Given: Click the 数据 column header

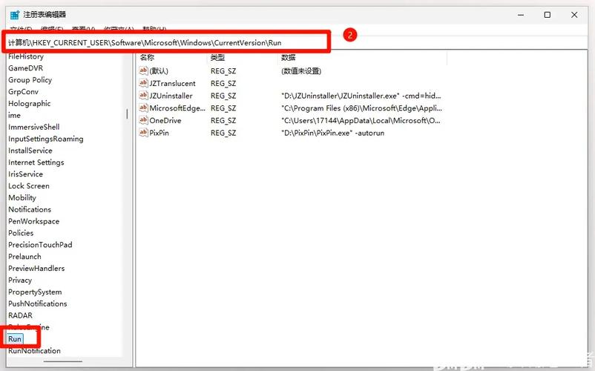Looking at the screenshot, I should click(288, 57).
